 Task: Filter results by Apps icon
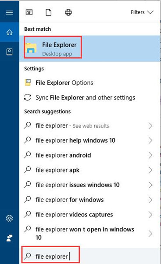(x=29, y=12)
